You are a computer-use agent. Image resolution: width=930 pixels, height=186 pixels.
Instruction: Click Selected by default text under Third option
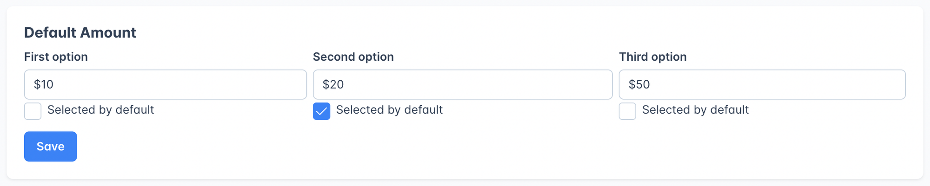tap(695, 110)
